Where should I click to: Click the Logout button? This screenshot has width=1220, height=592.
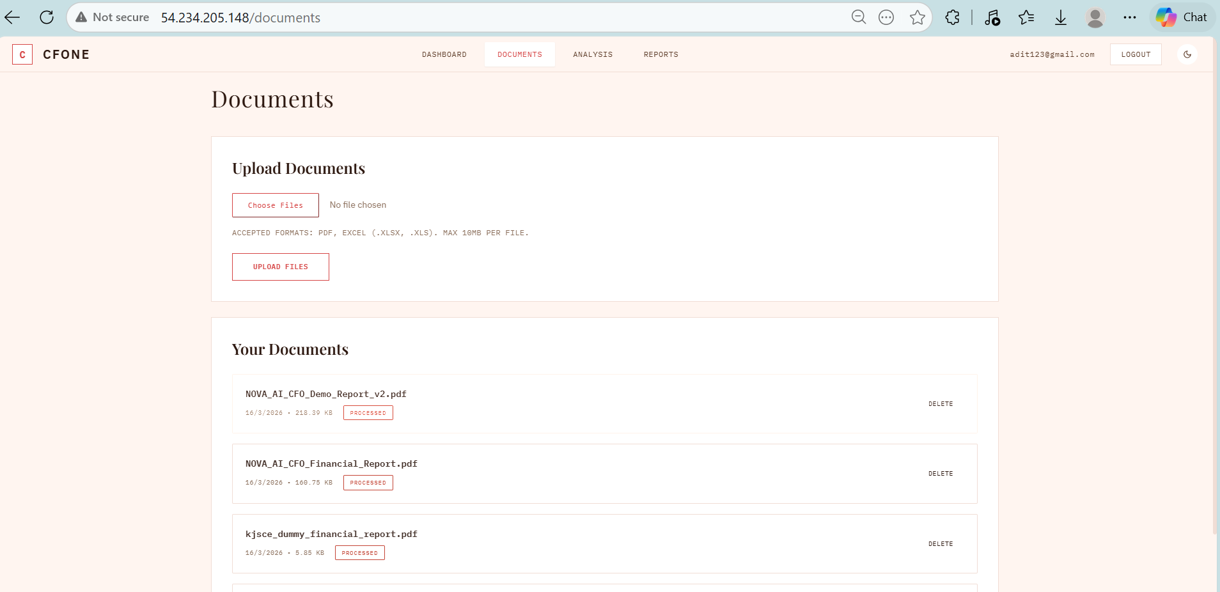[1136, 54]
